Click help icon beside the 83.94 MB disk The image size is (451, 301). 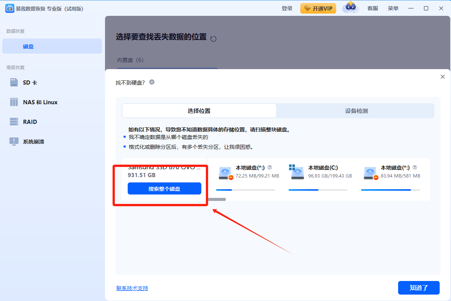click(x=415, y=167)
